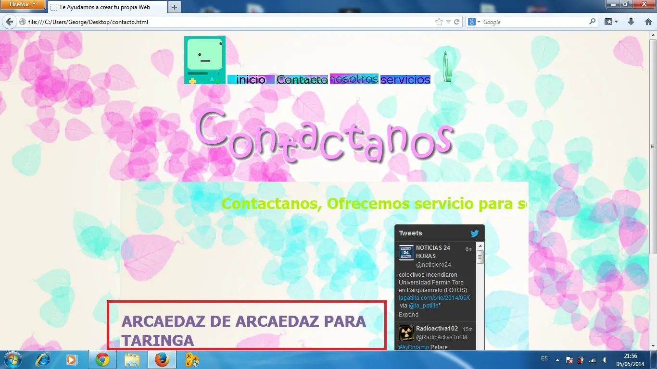Viewport: 657px width, 369px height.
Task: Click the '15m' tweet timestamp
Action: point(467,329)
